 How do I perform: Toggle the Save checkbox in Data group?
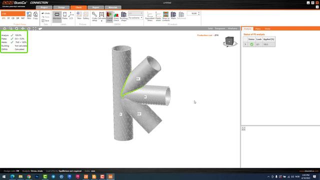pyautogui.click(x=43, y=20)
